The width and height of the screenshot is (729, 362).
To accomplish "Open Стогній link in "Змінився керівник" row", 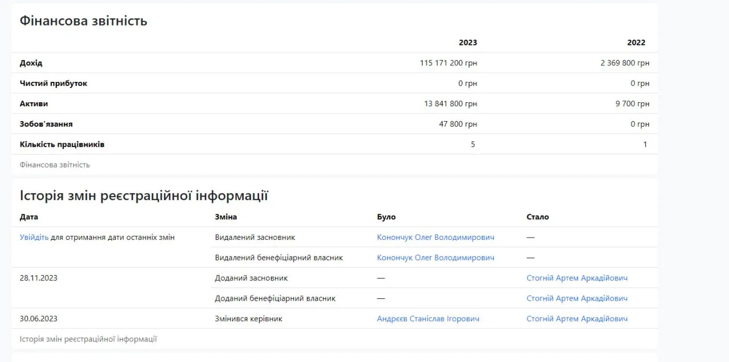I will point(577,319).
